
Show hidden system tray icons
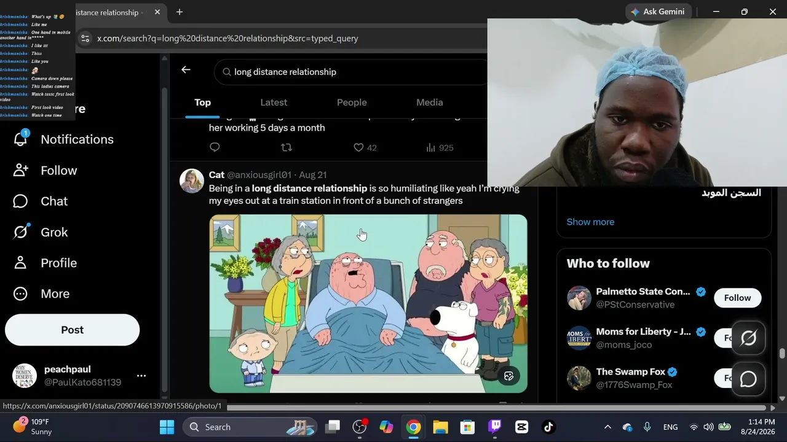coord(607,427)
